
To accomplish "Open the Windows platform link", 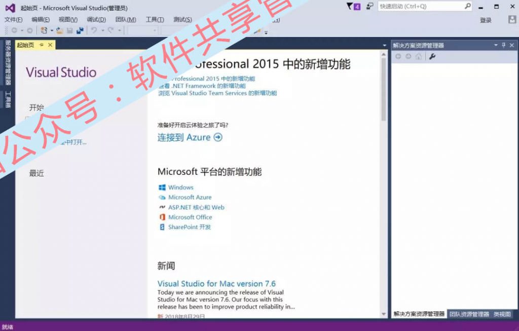I will pos(181,188).
